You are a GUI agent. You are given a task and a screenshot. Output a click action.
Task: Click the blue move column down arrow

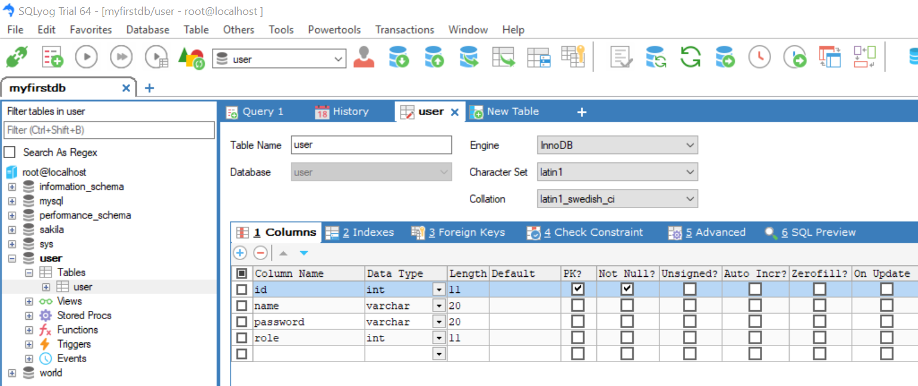[304, 253]
